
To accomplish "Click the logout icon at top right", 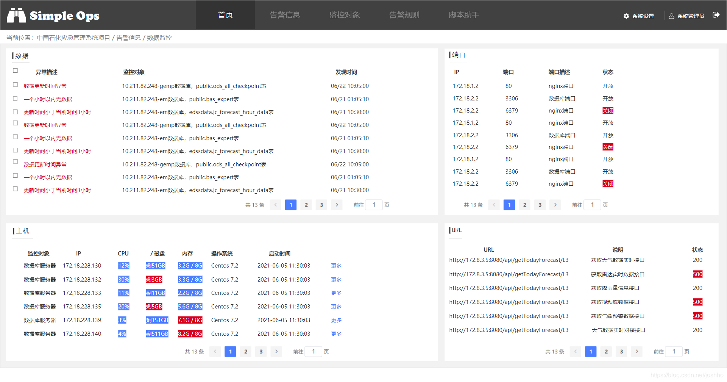I will click(x=716, y=15).
